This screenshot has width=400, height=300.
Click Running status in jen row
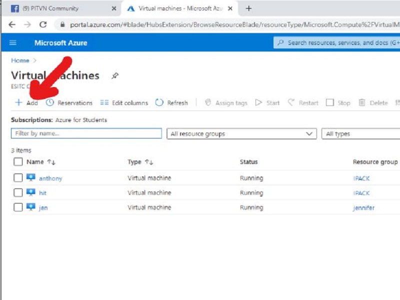tap(251, 207)
